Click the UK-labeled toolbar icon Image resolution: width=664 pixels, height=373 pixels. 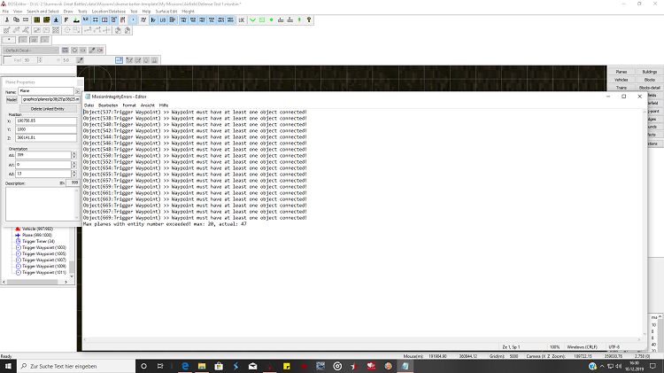(x=242, y=19)
